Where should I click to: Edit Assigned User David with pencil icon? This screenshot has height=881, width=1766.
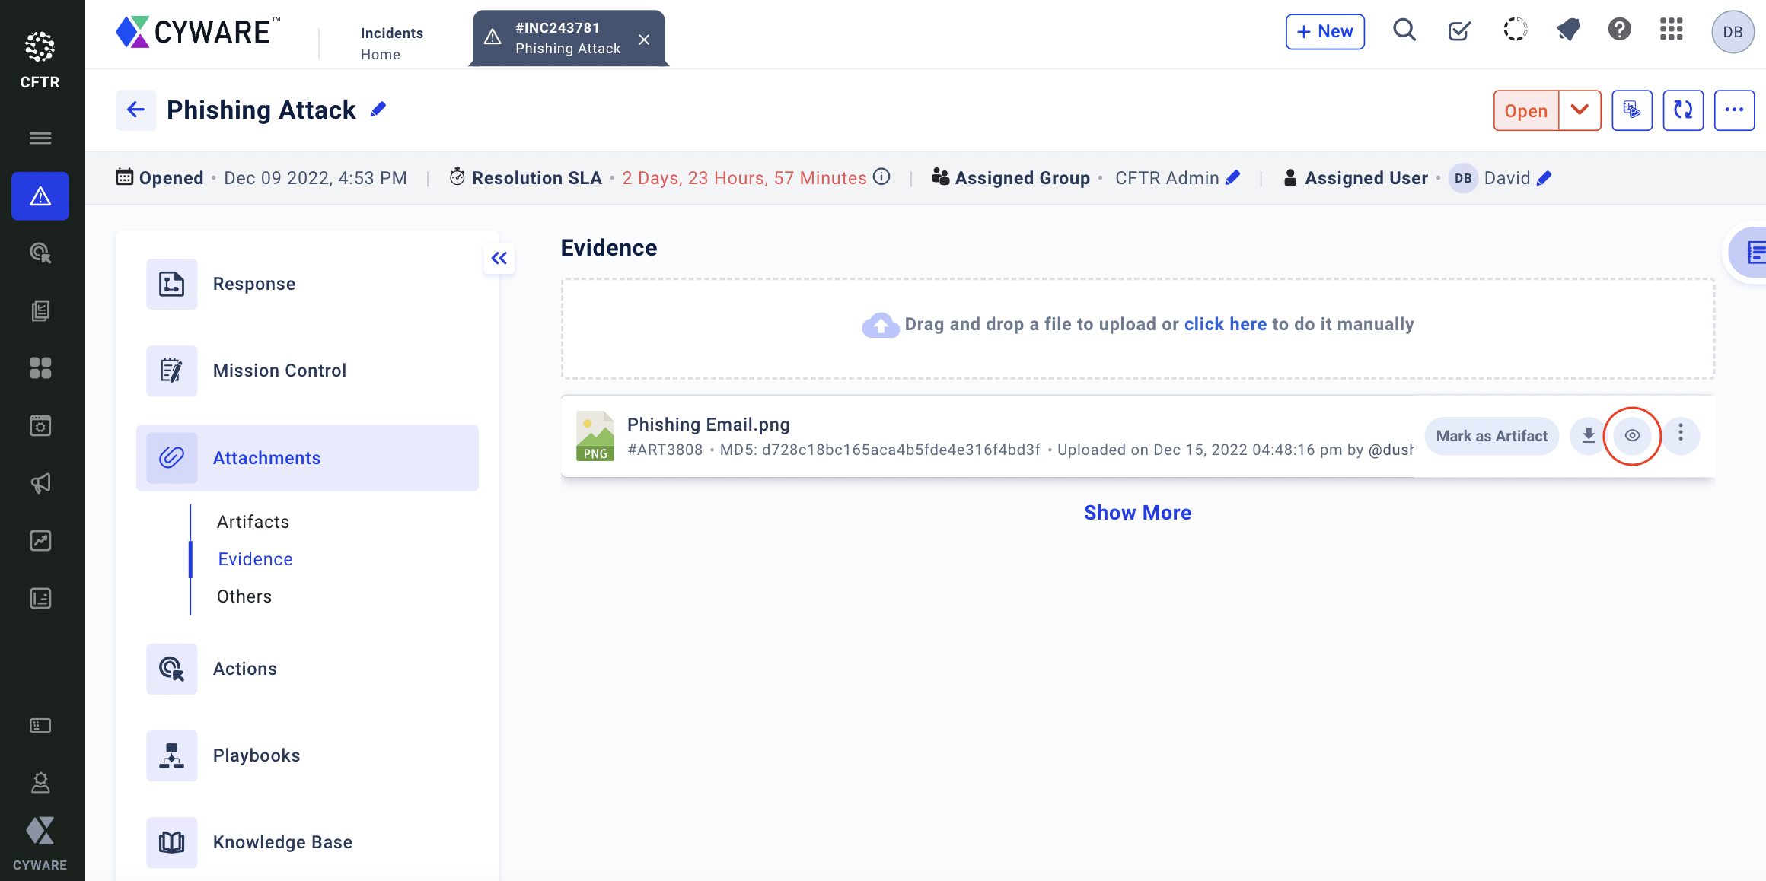1544,178
